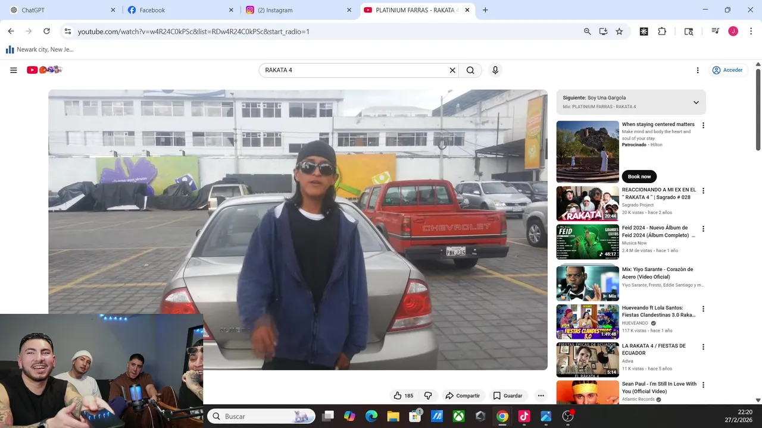The height and width of the screenshot is (428, 762).
Task: Open a new browser tab
Action: point(485,10)
